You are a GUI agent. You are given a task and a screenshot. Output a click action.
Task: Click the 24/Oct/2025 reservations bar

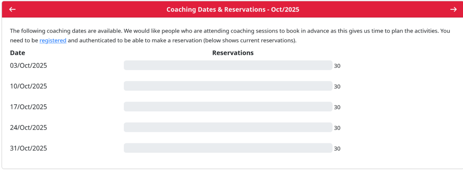coord(228,127)
